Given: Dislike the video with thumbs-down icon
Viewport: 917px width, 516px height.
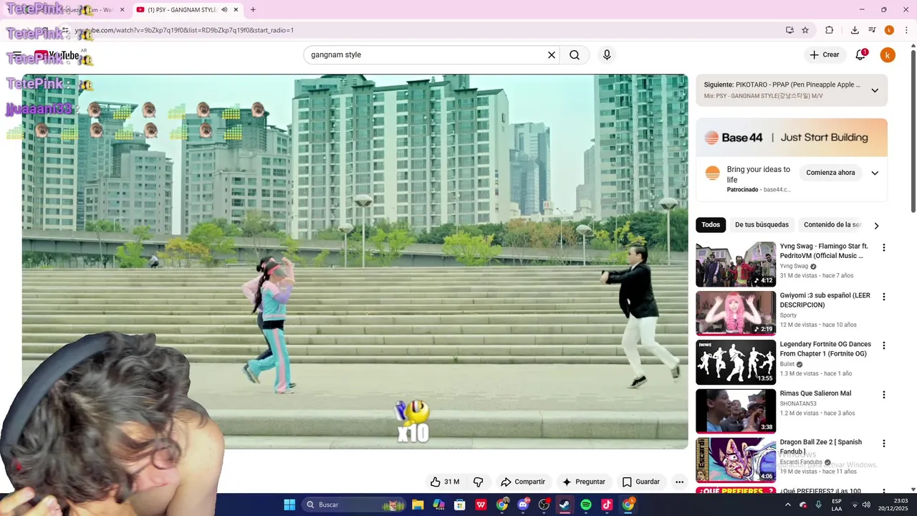Looking at the screenshot, I should pyautogui.click(x=479, y=482).
